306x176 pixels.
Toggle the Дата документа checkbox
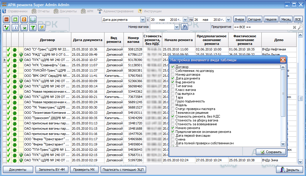(173, 78)
